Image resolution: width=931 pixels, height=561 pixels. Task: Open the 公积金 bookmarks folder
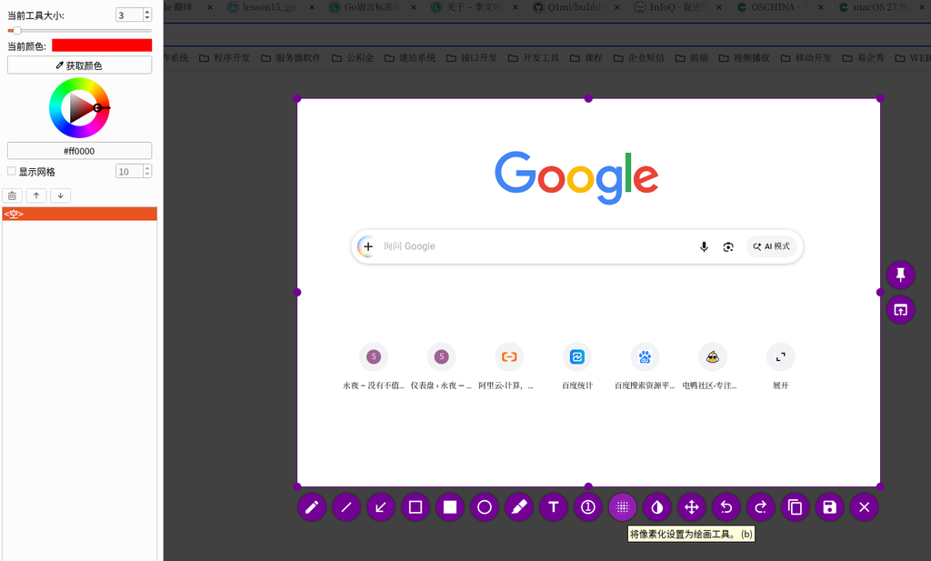[353, 57]
